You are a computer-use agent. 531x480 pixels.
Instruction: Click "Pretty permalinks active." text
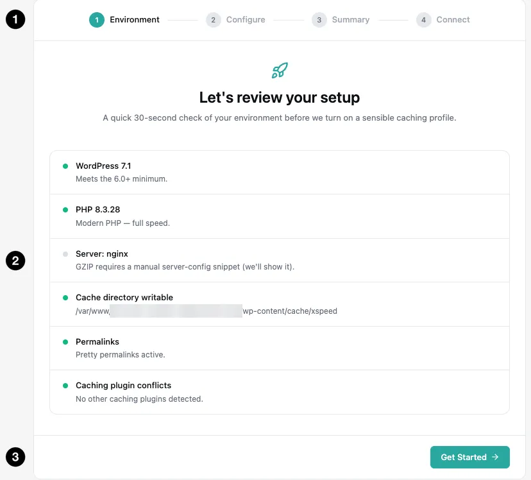click(120, 355)
